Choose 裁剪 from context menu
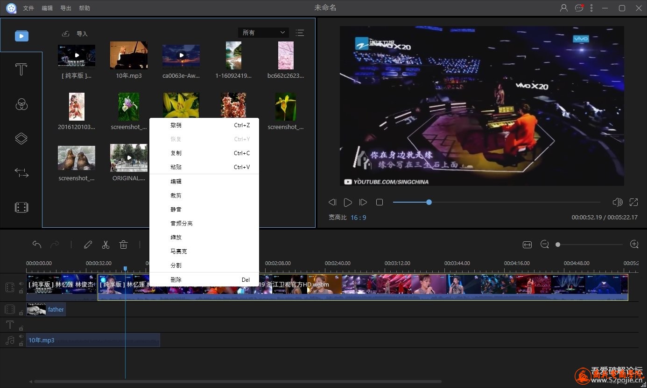This screenshot has width=647, height=388. 204,196
